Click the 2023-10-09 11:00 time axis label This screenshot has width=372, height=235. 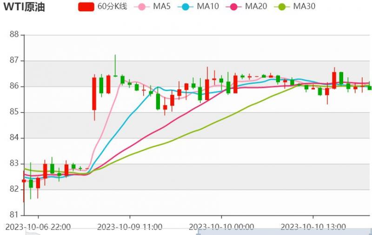point(130,227)
